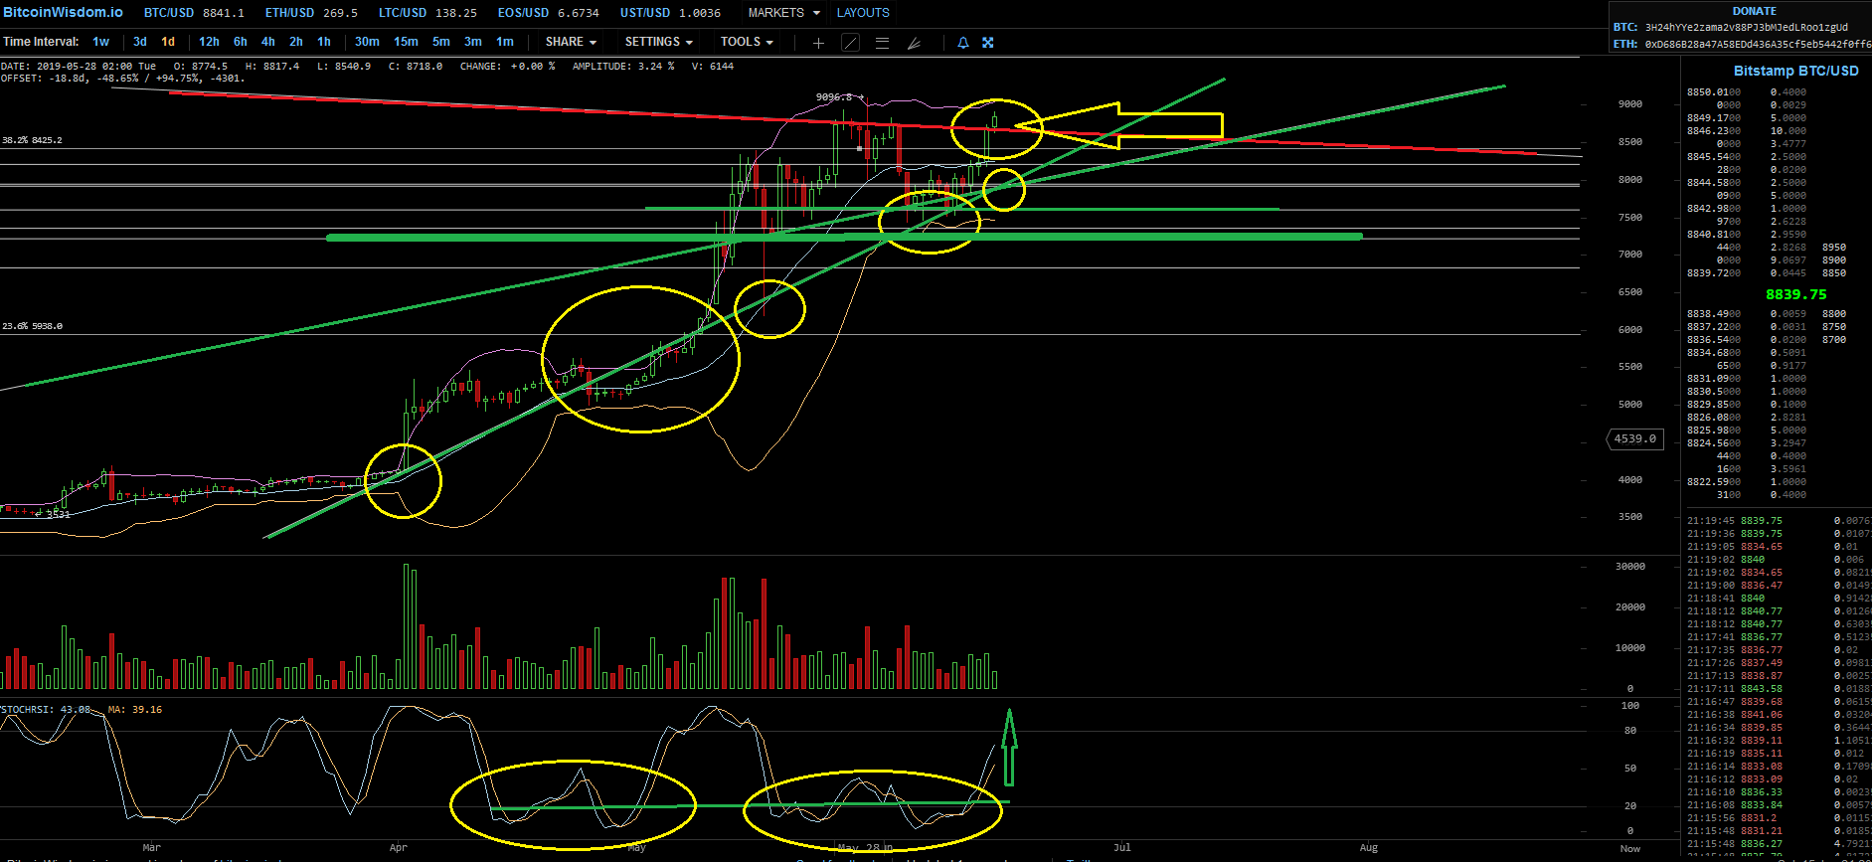Click the Now label on the time axis
The width and height of the screenshot is (1872, 862).
pos(1630,849)
